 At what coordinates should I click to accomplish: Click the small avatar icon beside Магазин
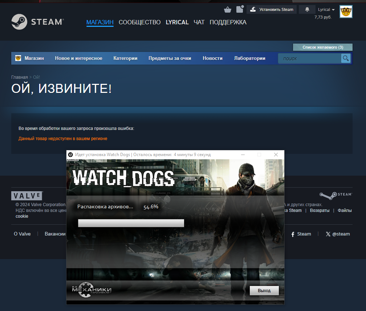(x=18, y=58)
